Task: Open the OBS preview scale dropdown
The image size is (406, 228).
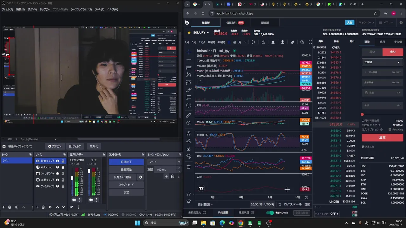Action: point(56,139)
